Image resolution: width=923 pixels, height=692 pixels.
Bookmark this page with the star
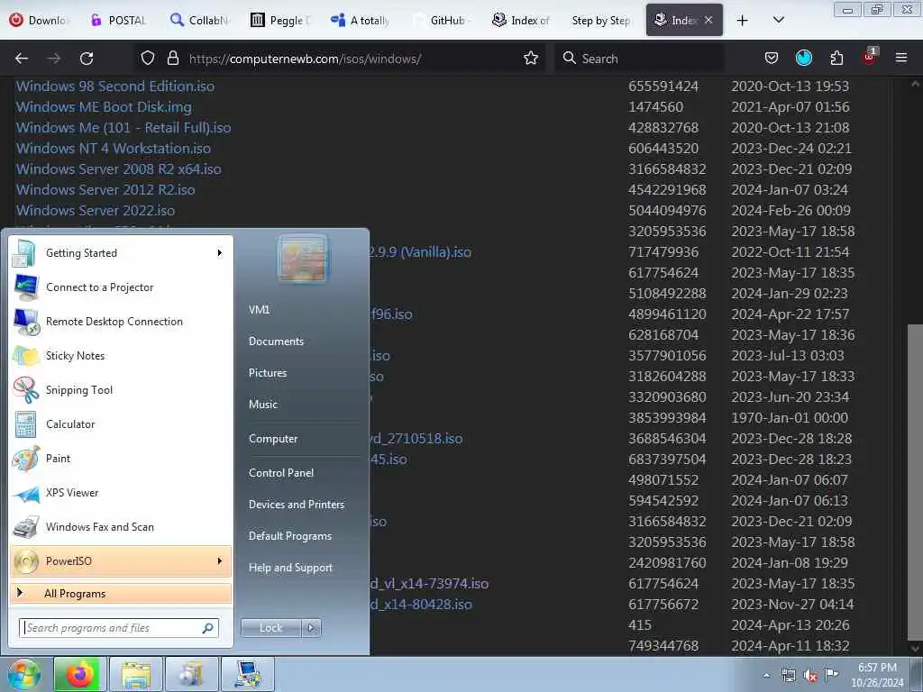(531, 59)
